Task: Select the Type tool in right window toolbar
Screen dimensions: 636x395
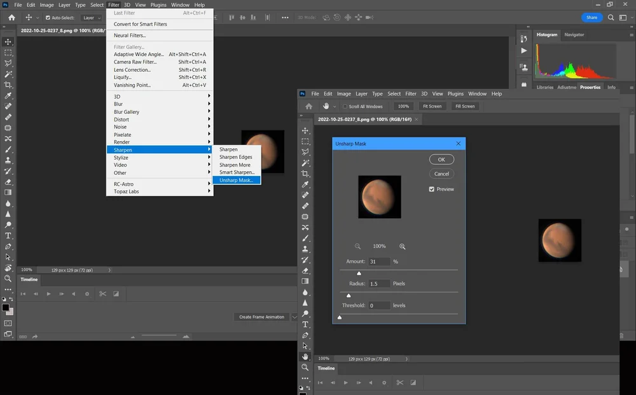Action: [305, 324]
